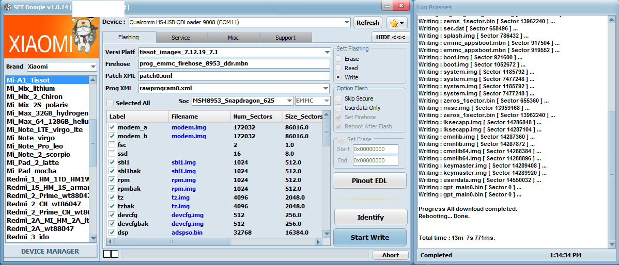619x265 pixels.
Task: Open the Soc MSM8953 dropdown
Action: coord(242,101)
